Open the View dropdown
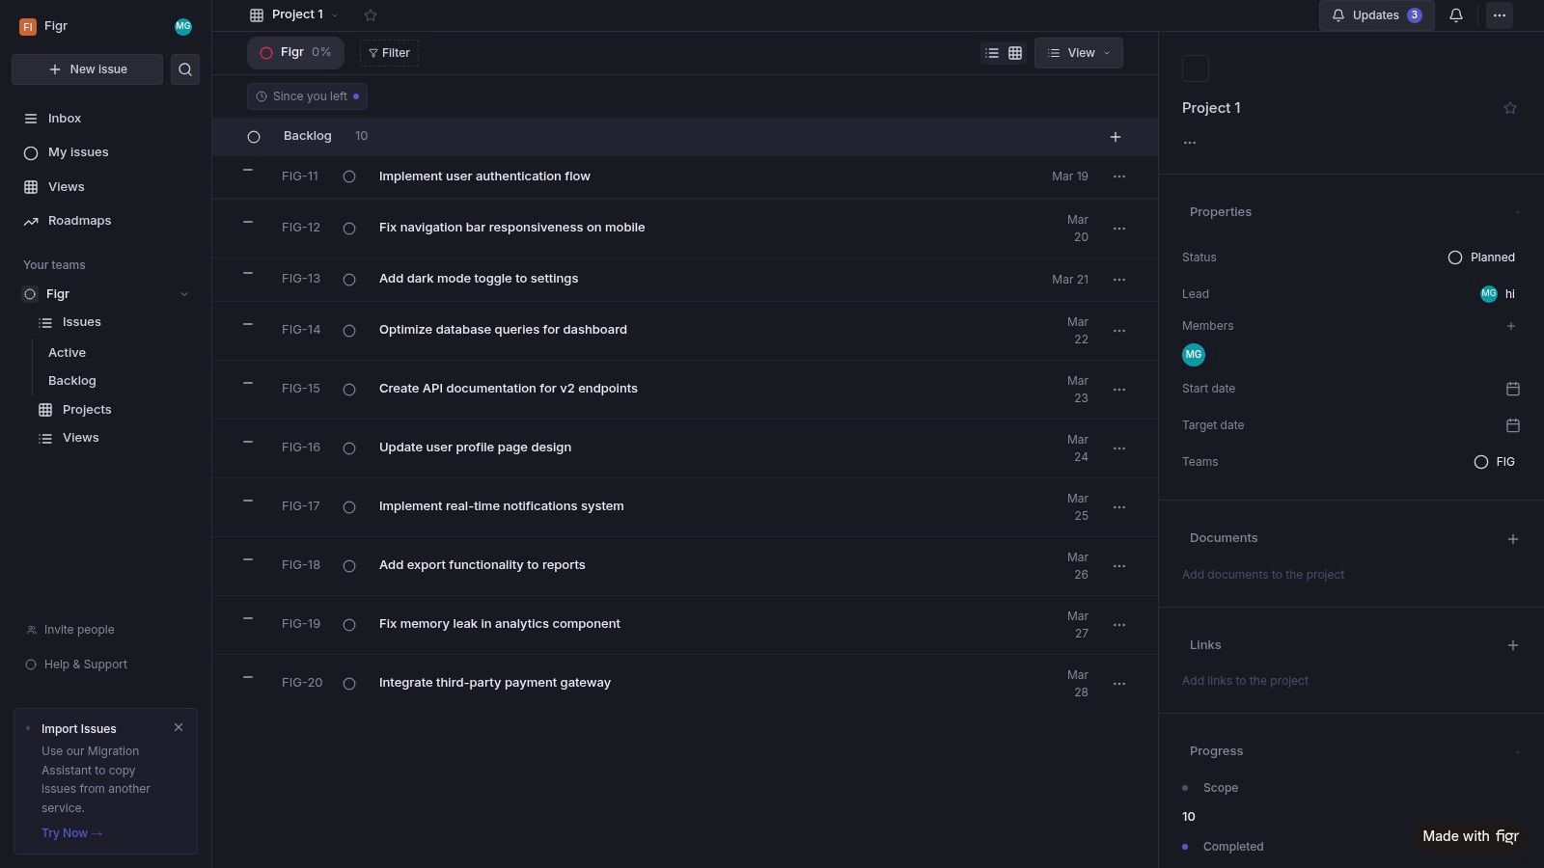This screenshot has width=1544, height=868. click(1078, 53)
